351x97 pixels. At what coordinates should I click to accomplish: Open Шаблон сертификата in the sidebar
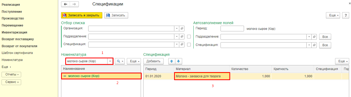(17, 53)
